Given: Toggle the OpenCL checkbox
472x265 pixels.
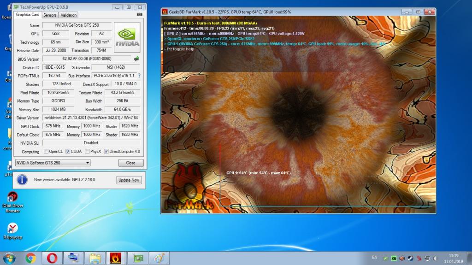Looking at the screenshot, I should coord(46,152).
